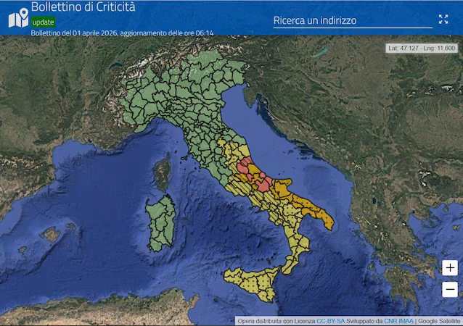Click the map pin logo icon
The height and width of the screenshot is (326, 463).
(17, 17)
